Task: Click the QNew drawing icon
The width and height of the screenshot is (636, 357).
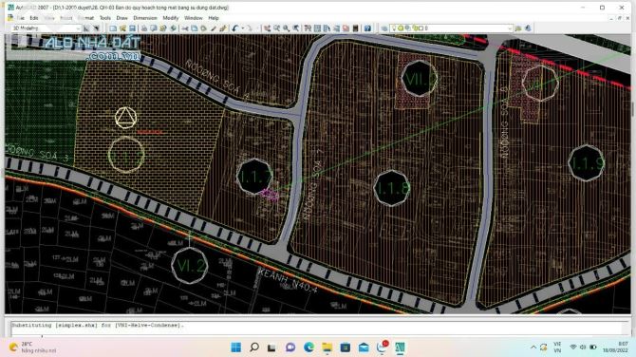Action: point(113,28)
